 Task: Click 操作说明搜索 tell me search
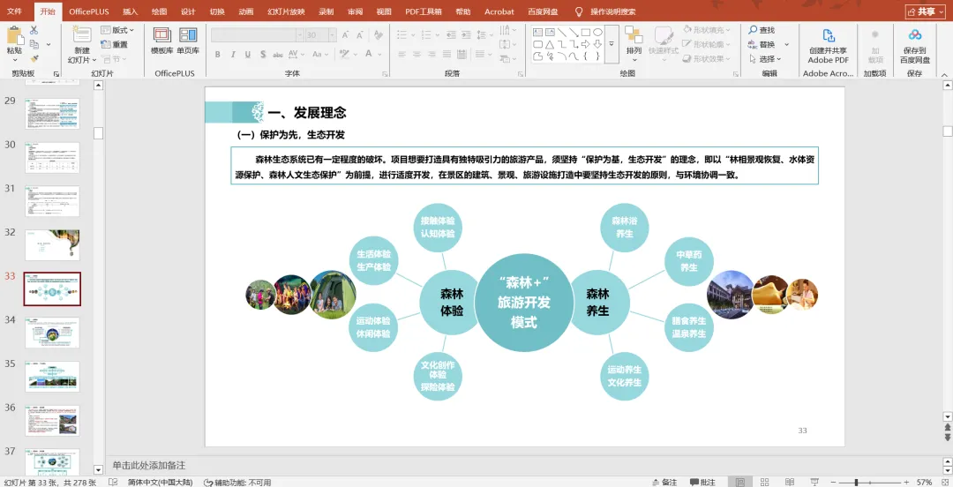(605, 11)
